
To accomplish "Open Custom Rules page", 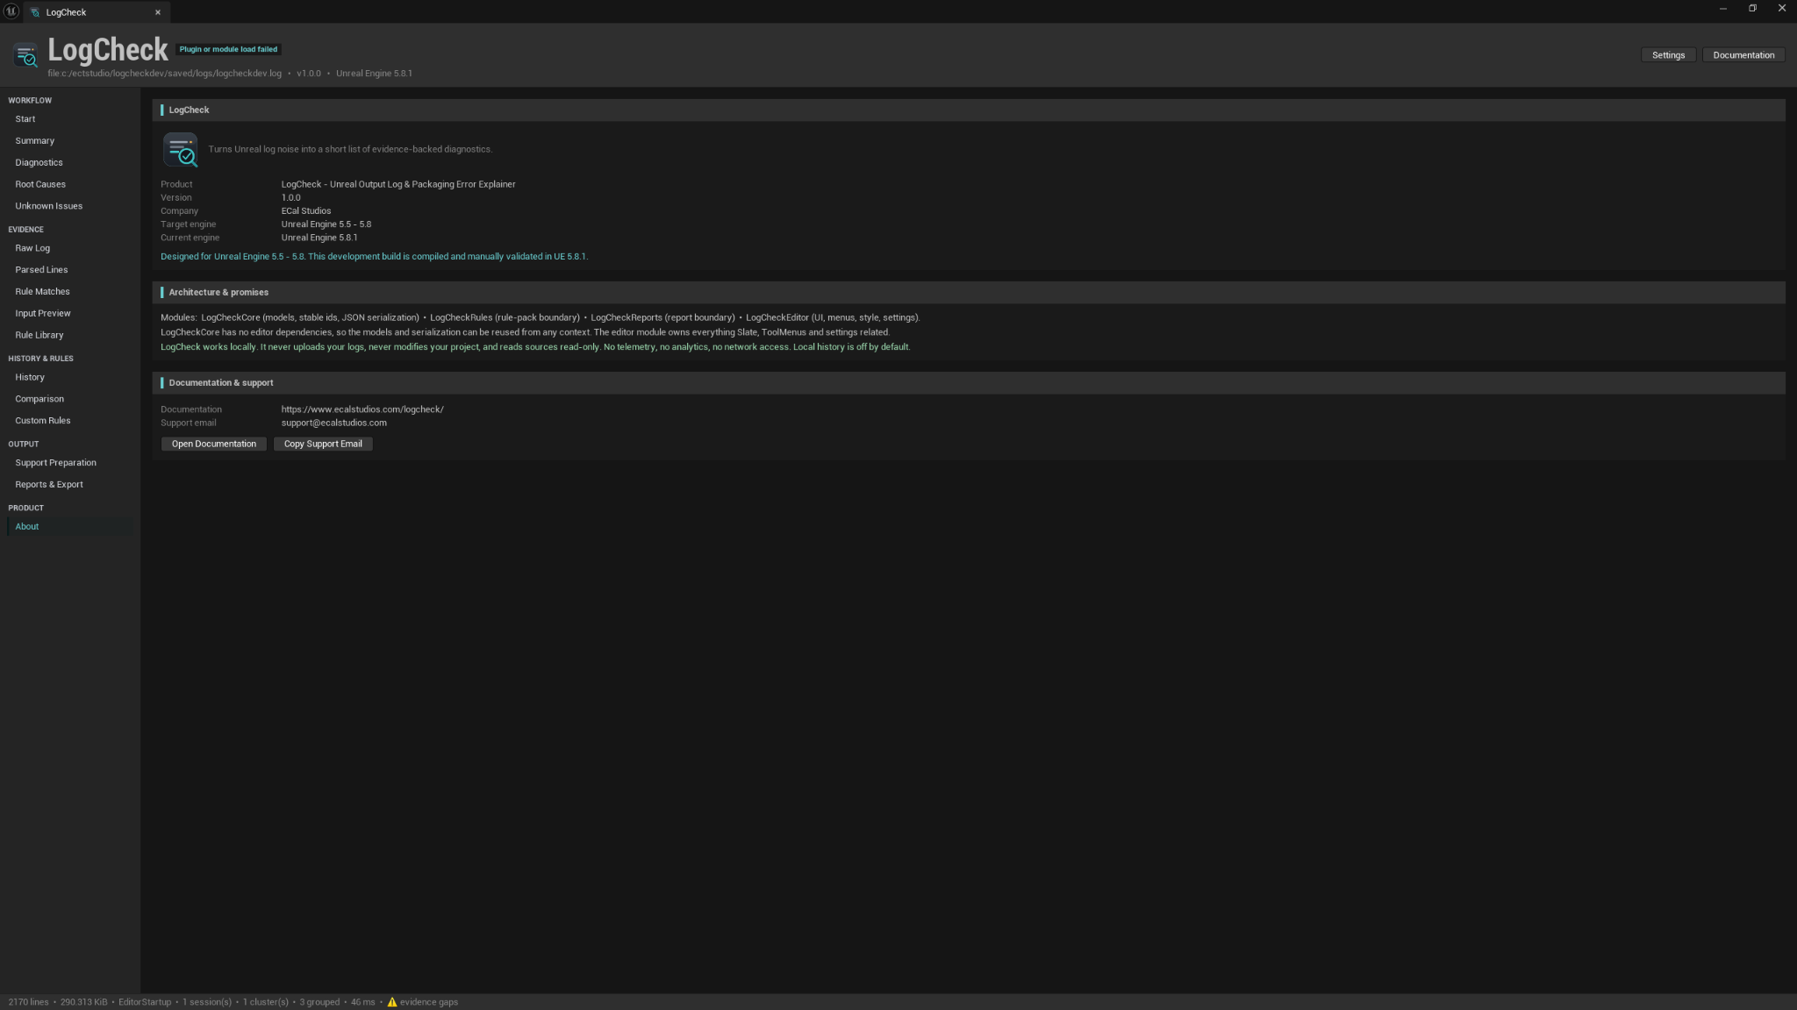I will (x=70, y=421).
